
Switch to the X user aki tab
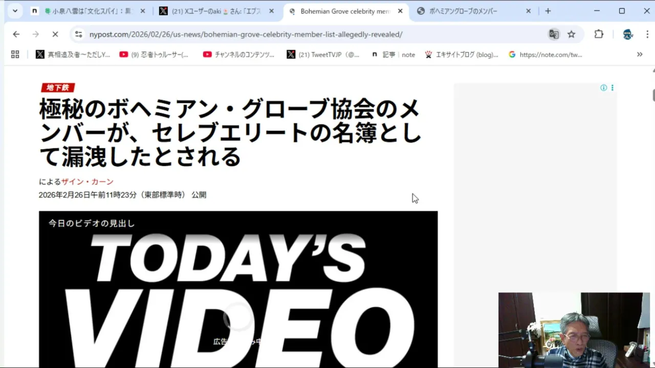217,11
